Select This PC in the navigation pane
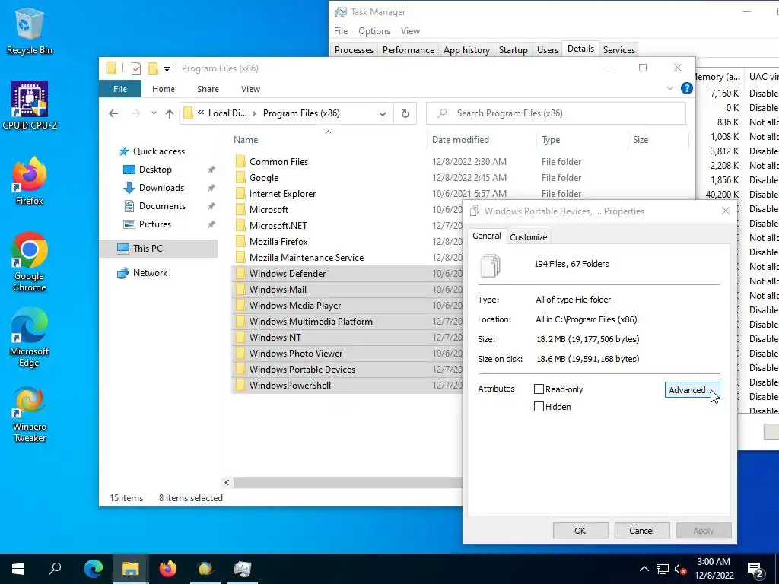Viewport: 779px width, 584px height. coord(158,249)
